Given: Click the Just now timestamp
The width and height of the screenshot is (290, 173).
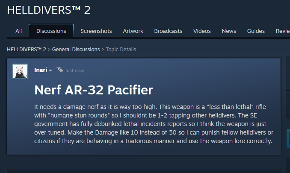Looking at the screenshot, I should (74, 70).
